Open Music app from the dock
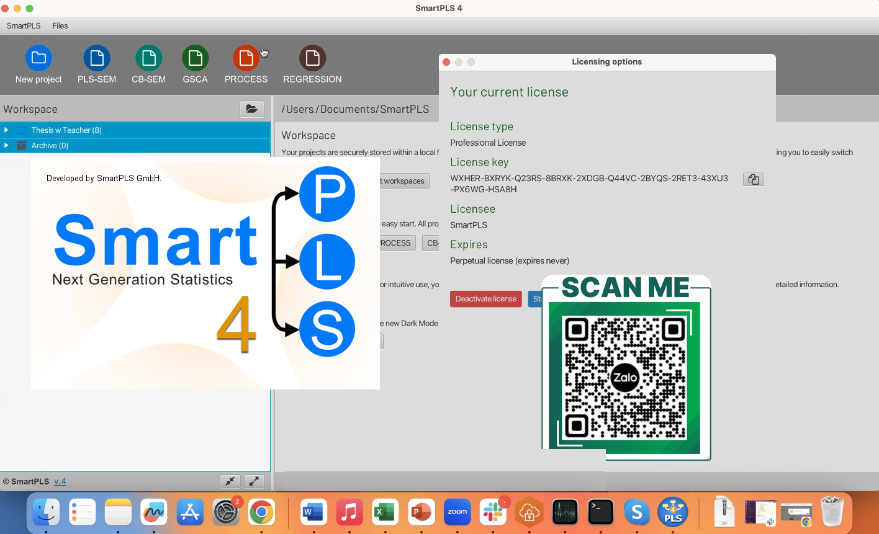This screenshot has width=879, height=534. pyautogui.click(x=349, y=512)
